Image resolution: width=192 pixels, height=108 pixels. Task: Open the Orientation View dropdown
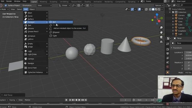pos(44,5)
